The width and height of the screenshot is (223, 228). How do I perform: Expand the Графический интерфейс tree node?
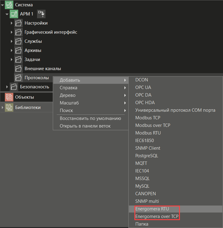pos(12,32)
